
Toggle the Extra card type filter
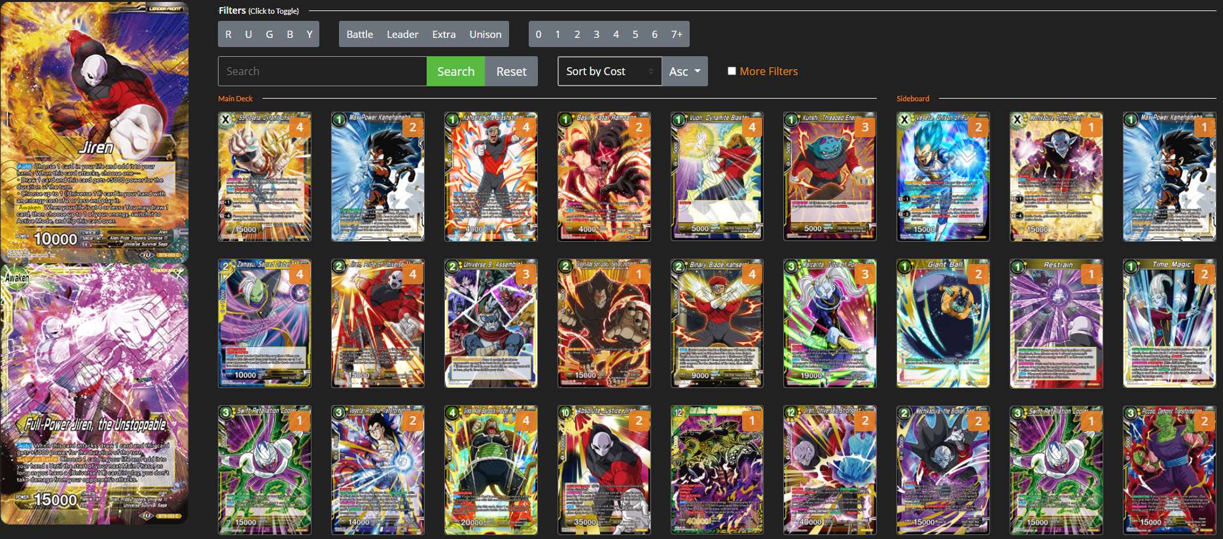coord(444,35)
